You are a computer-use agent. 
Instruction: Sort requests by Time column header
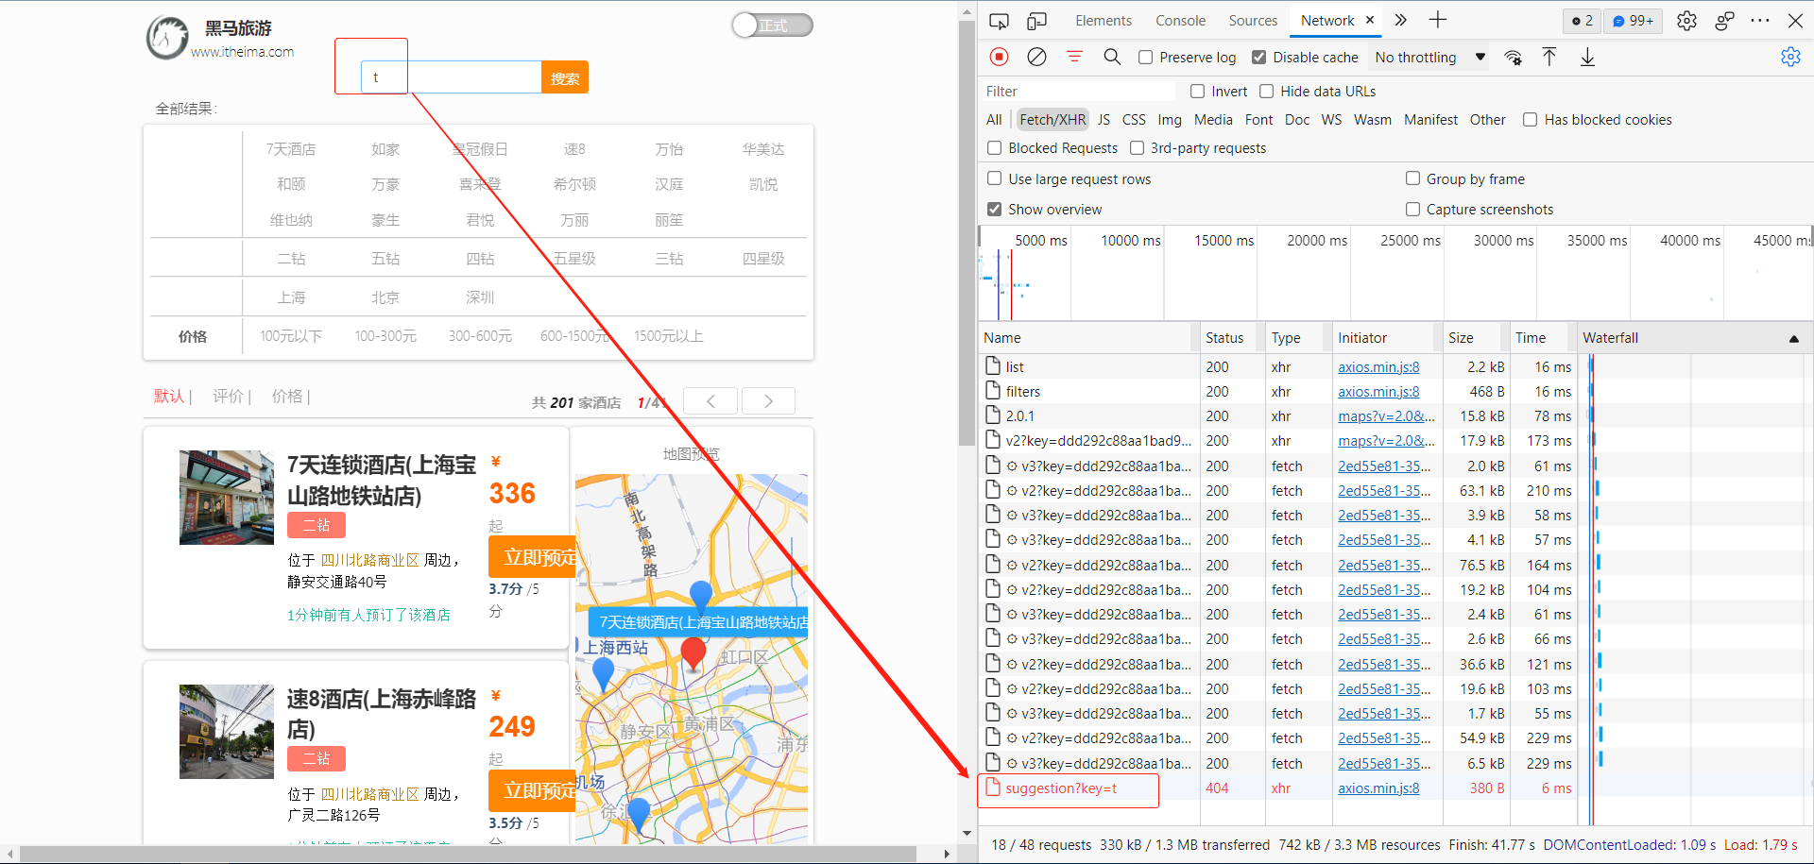(x=1542, y=338)
